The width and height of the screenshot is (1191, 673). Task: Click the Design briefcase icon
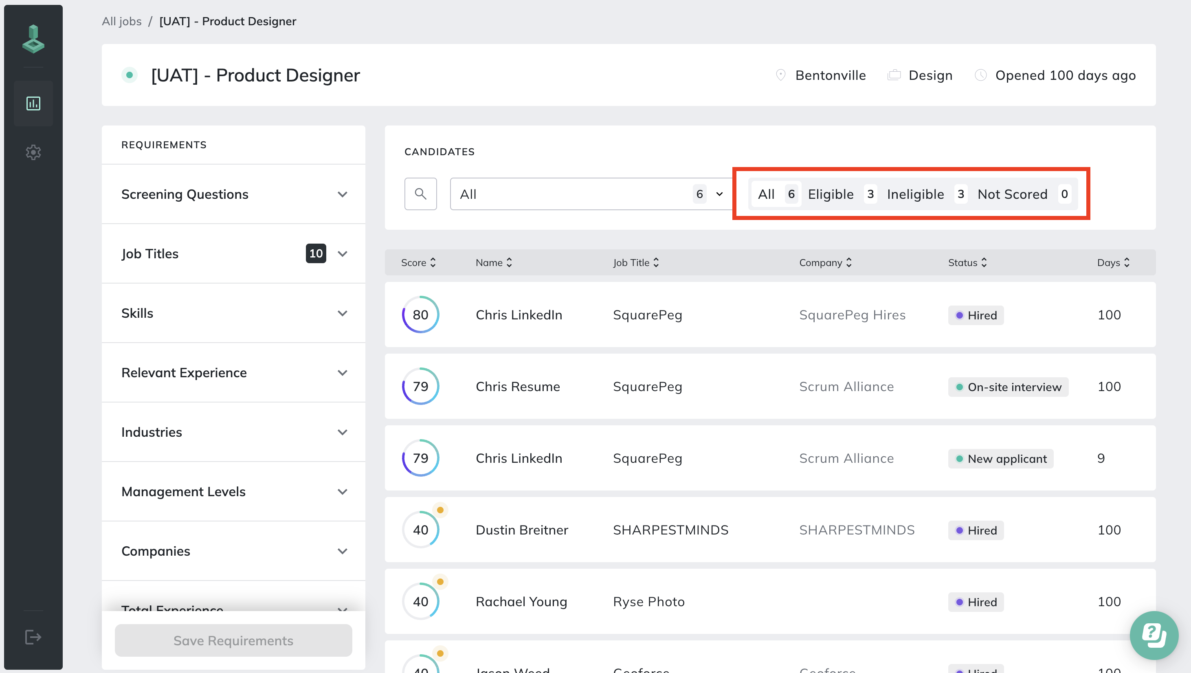894,75
